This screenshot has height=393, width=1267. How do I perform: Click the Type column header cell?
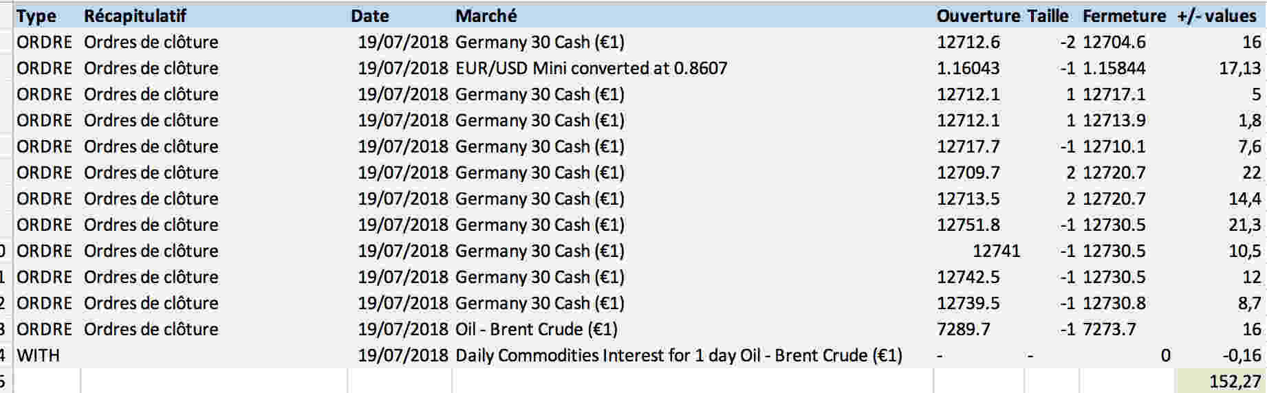pos(36,16)
